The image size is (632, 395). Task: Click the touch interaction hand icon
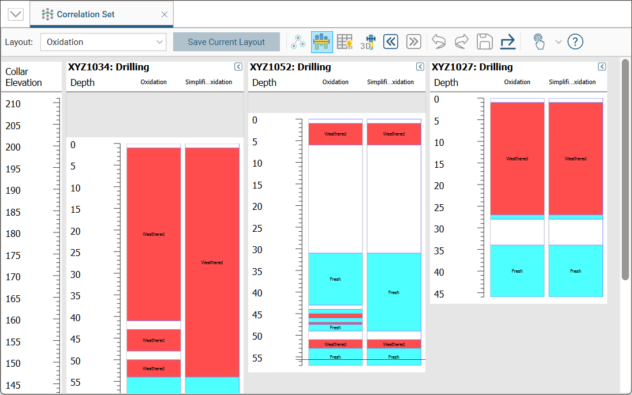[x=538, y=42]
